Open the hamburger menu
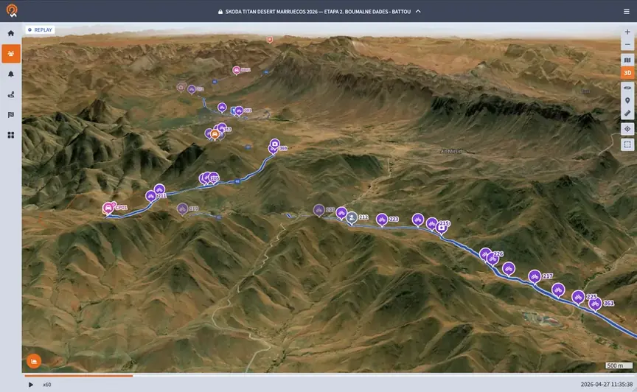 [x=627, y=11]
